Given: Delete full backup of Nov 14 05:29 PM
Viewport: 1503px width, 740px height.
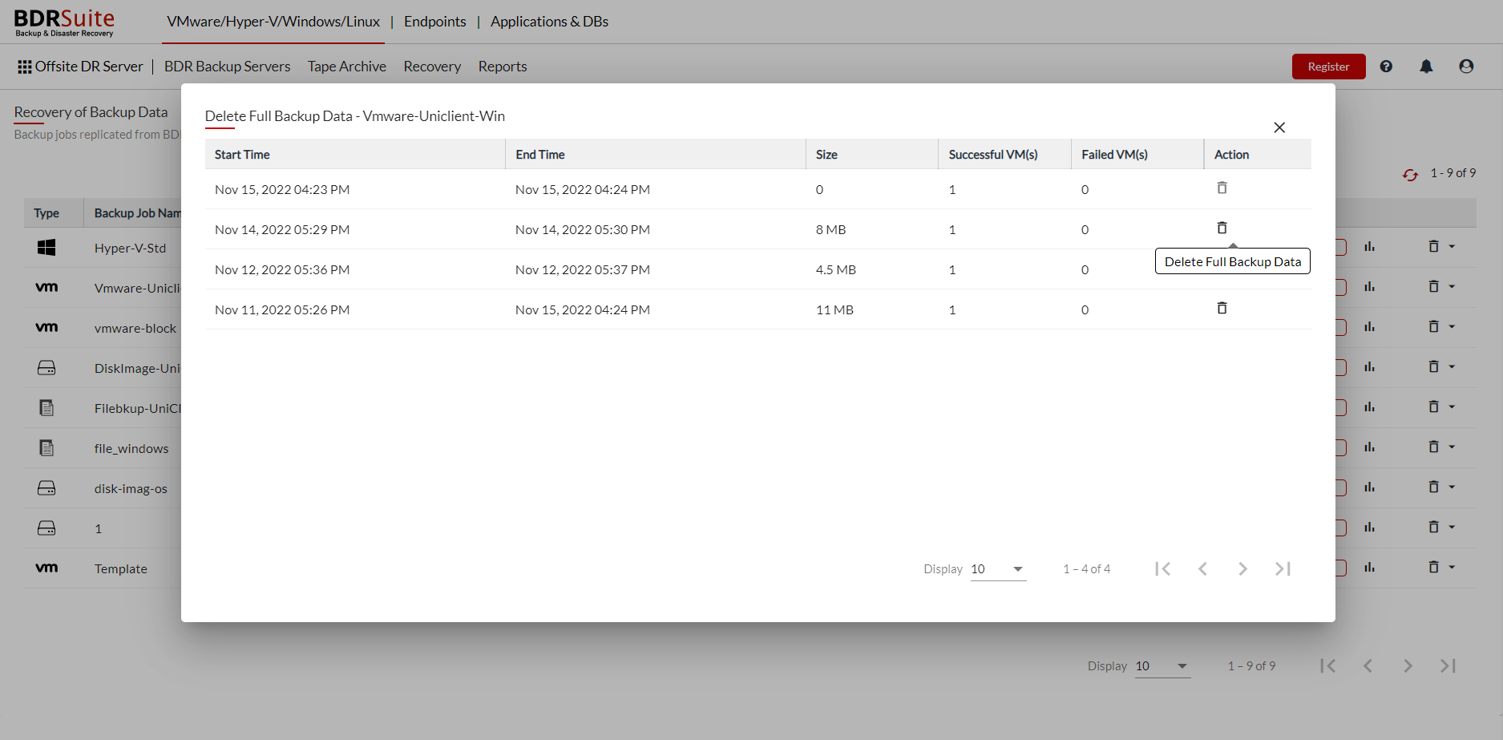Looking at the screenshot, I should click(x=1222, y=228).
